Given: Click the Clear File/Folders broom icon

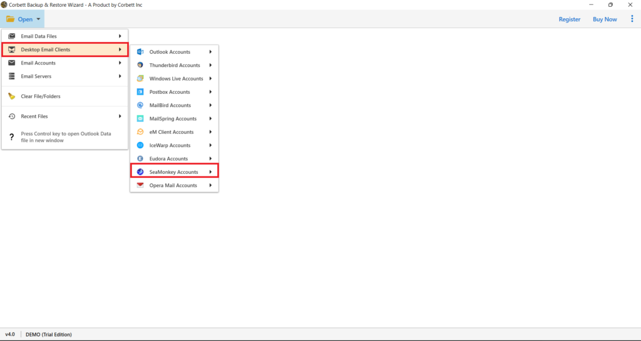Looking at the screenshot, I should (x=12, y=96).
